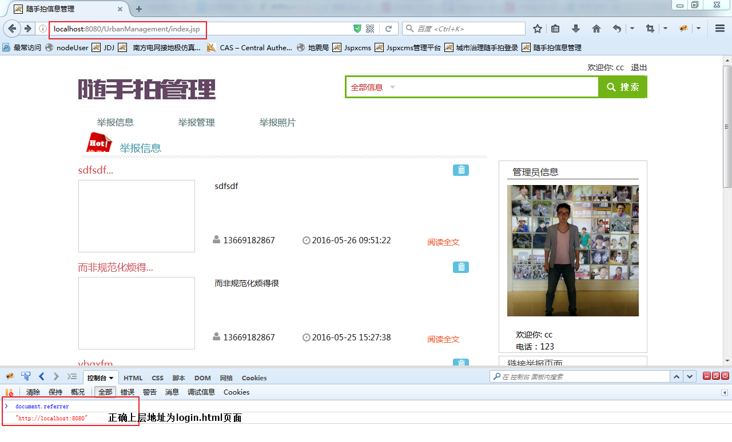Click the green 搜索 button

623,87
